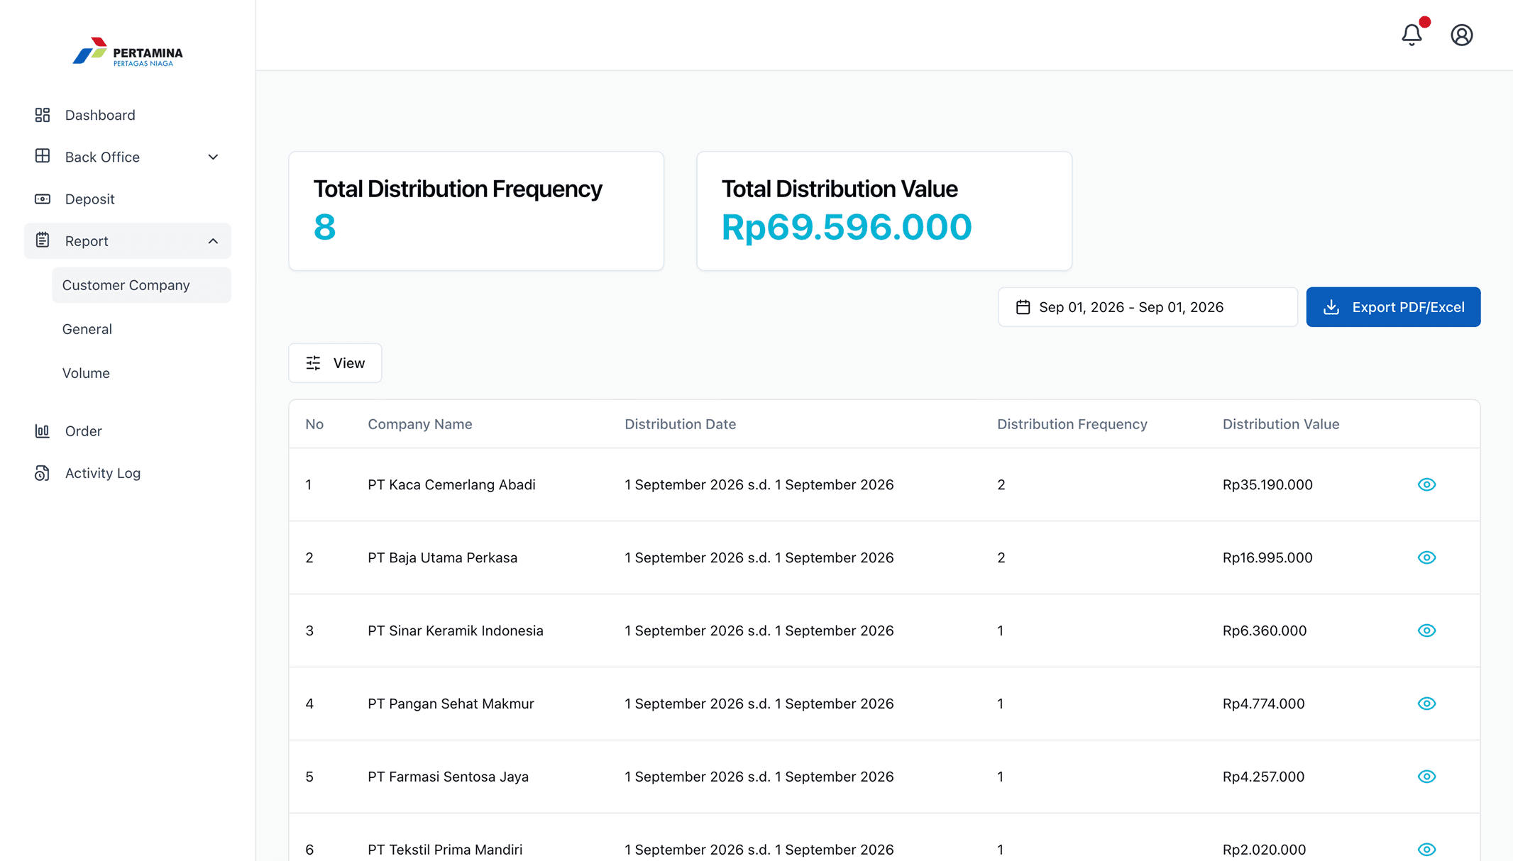Image resolution: width=1513 pixels, height=861 pixels.
Task: Click distribution date in row 3
Action: (759, 631)
